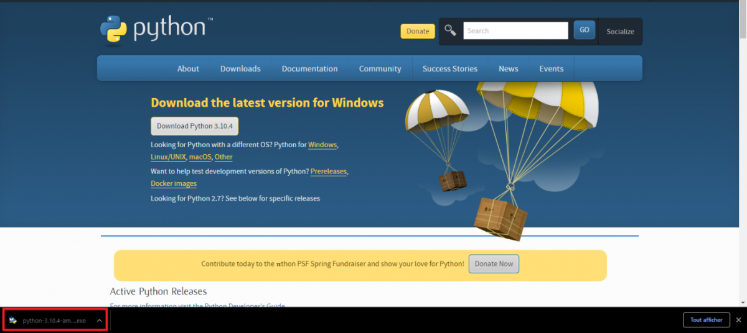Screen dimensions: 747x333
Task: Click Download Python 3.10.4 button
Action: pos(194,125)
